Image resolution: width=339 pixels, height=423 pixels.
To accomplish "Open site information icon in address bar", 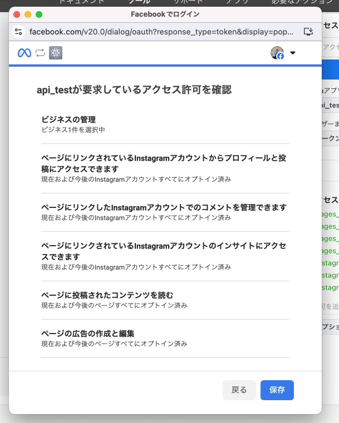I will click(19, 32).
